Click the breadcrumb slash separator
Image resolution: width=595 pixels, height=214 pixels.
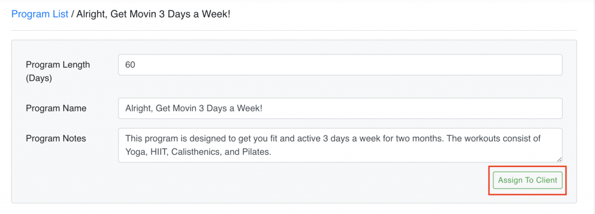pyautogui.click(x=73, y=14)
